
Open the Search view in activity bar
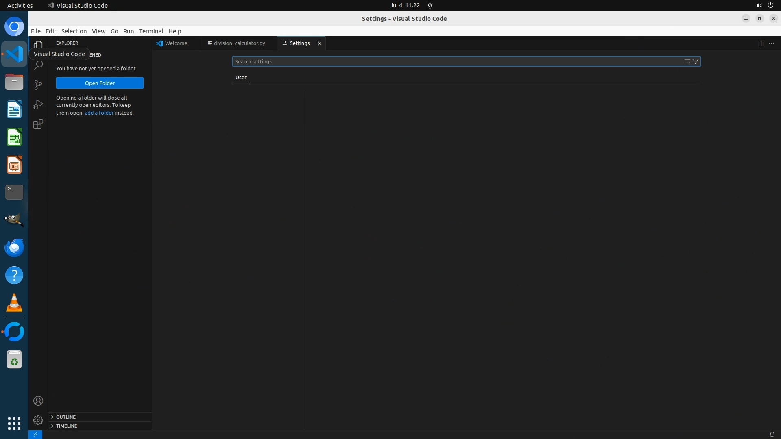coord(38,65)
